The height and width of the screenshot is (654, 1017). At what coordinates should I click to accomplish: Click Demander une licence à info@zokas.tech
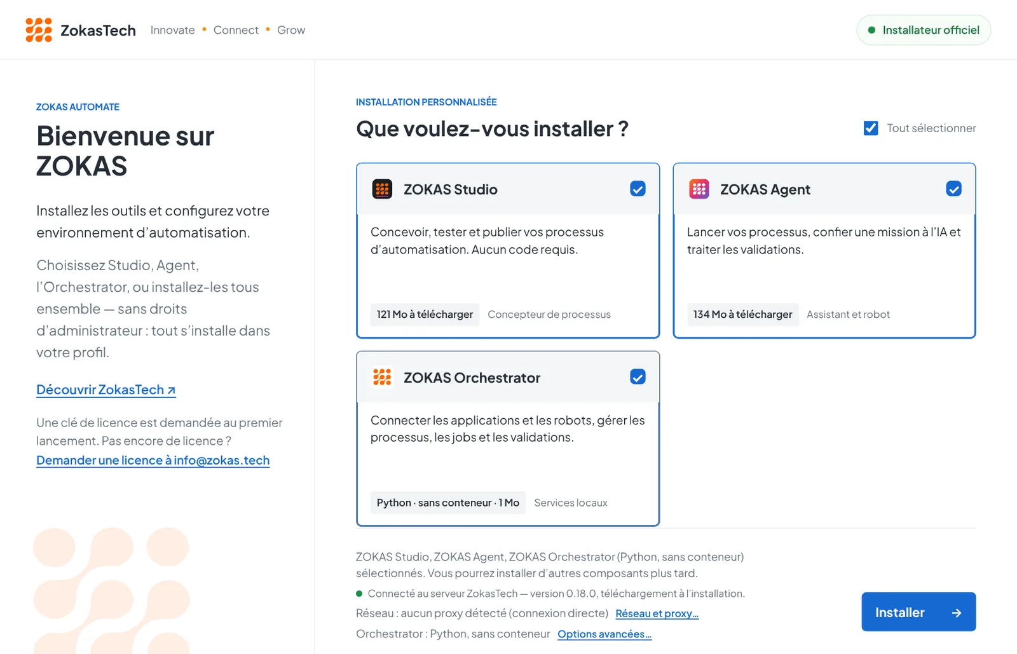[x=153, y=460]
